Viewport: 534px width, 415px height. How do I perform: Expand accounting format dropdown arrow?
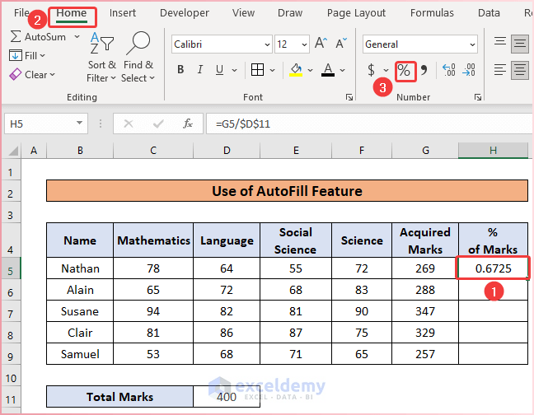click(386, 71)
